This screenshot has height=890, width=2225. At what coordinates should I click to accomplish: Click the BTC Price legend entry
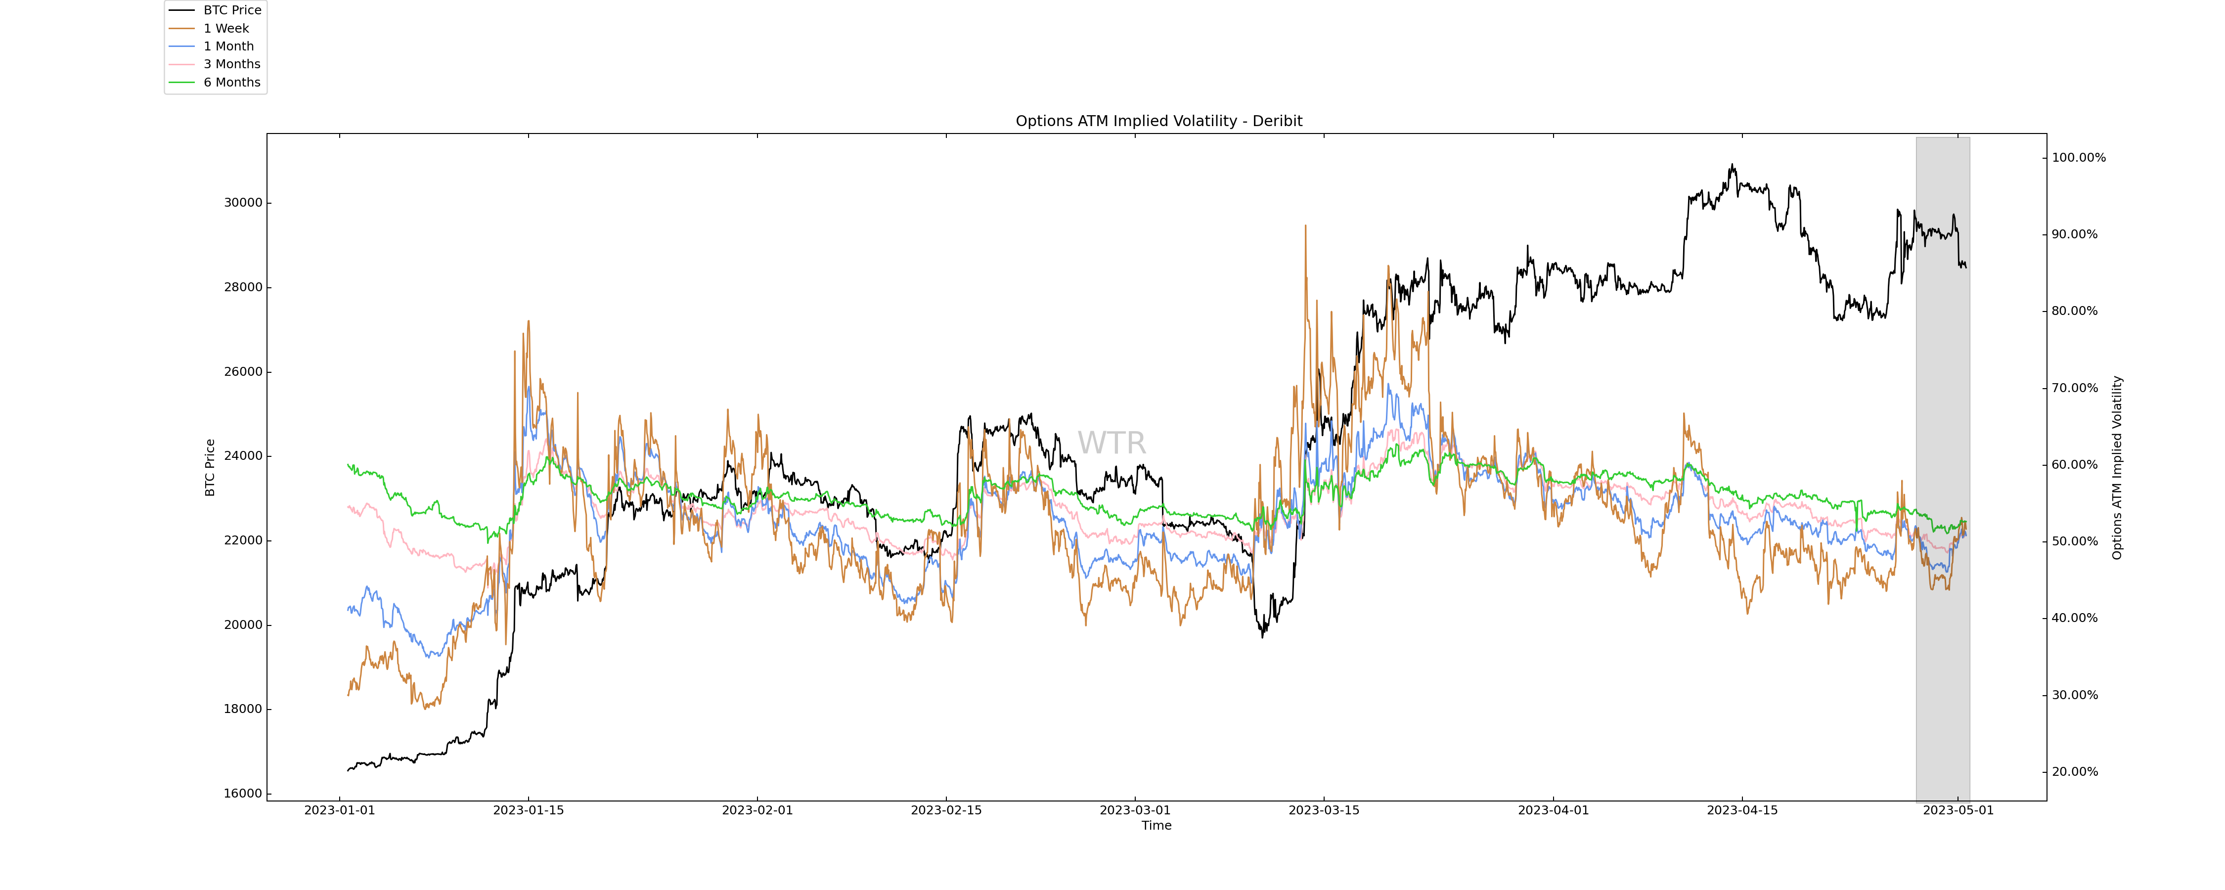point(215,10)
